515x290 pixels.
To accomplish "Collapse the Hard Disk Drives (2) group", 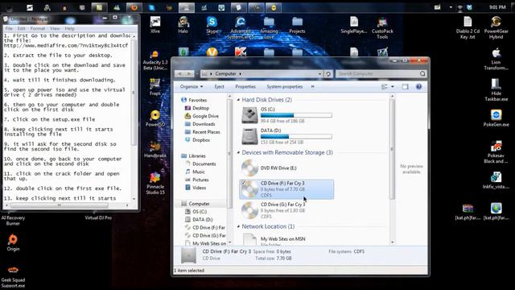I will (x=238, y=100).
